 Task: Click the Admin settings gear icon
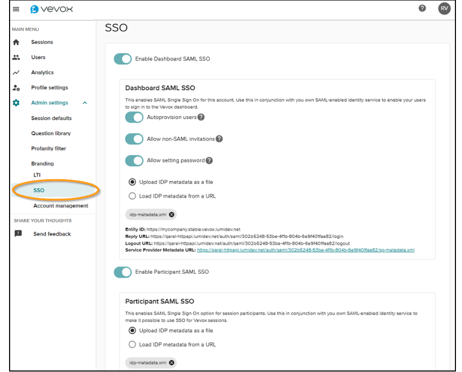pyautogui.click(x=16, y=103)
